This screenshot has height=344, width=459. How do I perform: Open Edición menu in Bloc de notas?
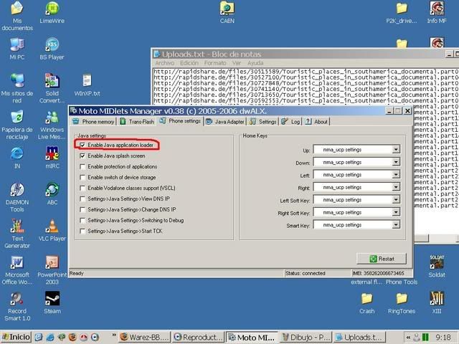(189, 63)
